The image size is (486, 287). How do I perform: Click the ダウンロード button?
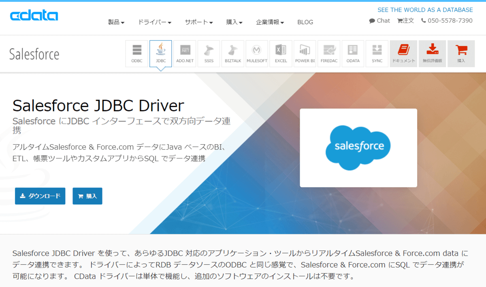[x=40, y=196]
